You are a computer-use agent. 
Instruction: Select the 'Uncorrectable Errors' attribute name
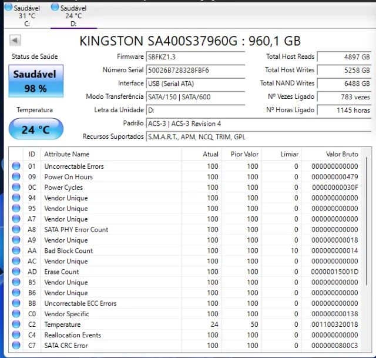point(74,166)
